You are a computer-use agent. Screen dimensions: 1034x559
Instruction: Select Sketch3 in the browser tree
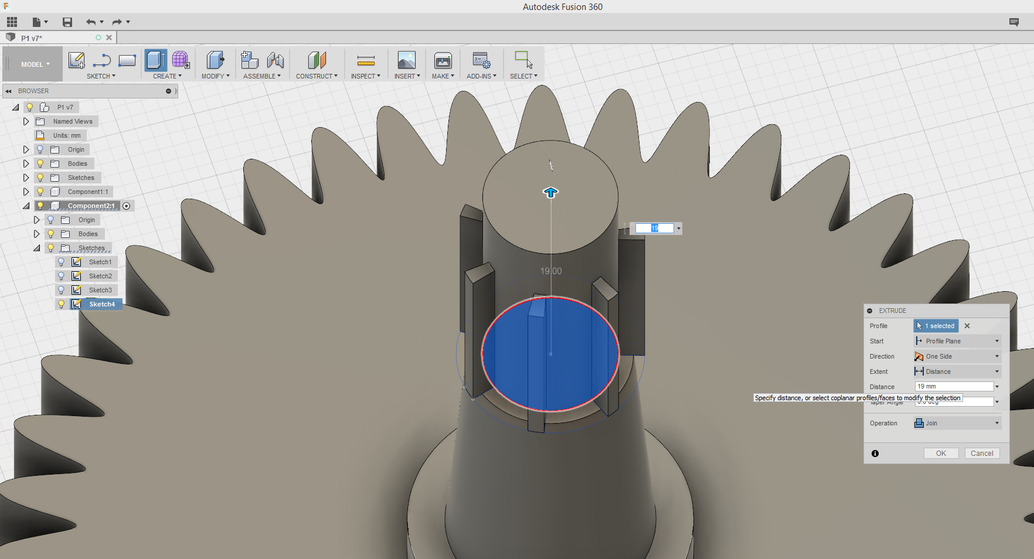[x=100, y=290]
